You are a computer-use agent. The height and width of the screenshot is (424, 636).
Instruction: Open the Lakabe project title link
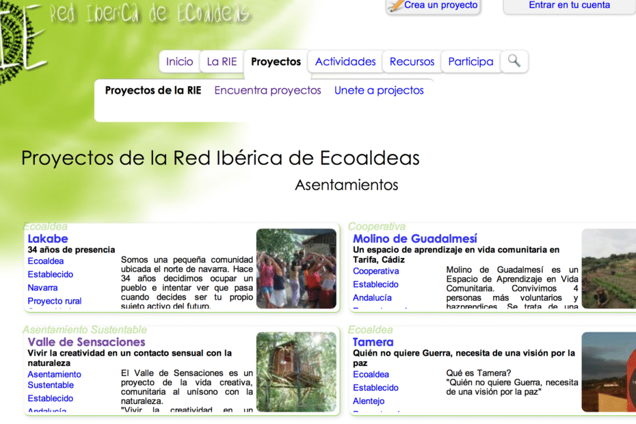click(x=48, y=239)
